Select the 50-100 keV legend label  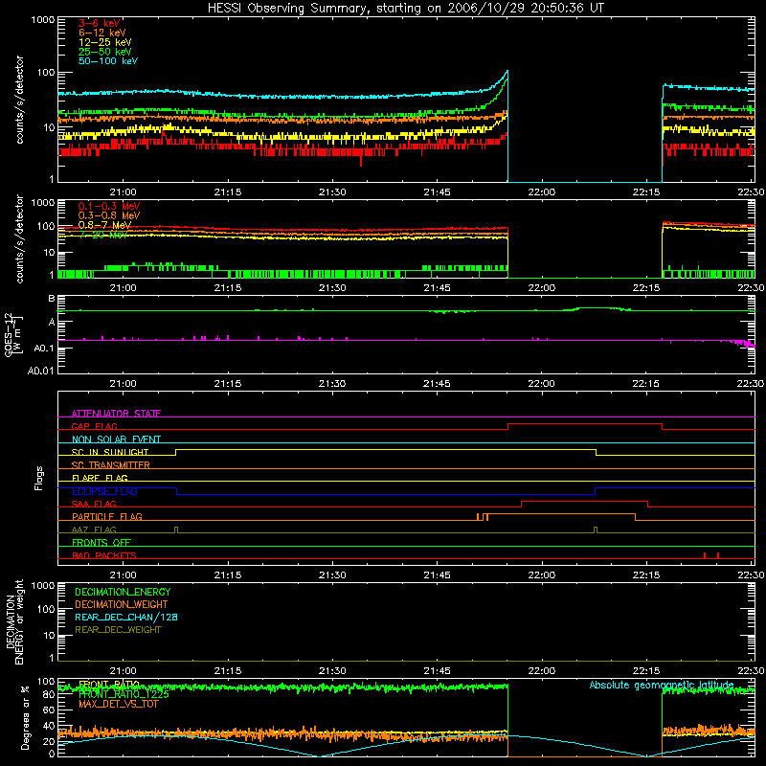[x=108, y=61]
